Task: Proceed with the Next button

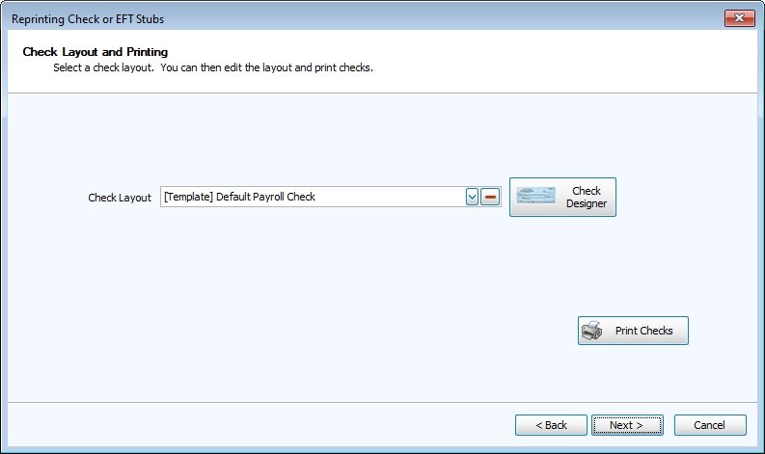Action: [627, 425]
